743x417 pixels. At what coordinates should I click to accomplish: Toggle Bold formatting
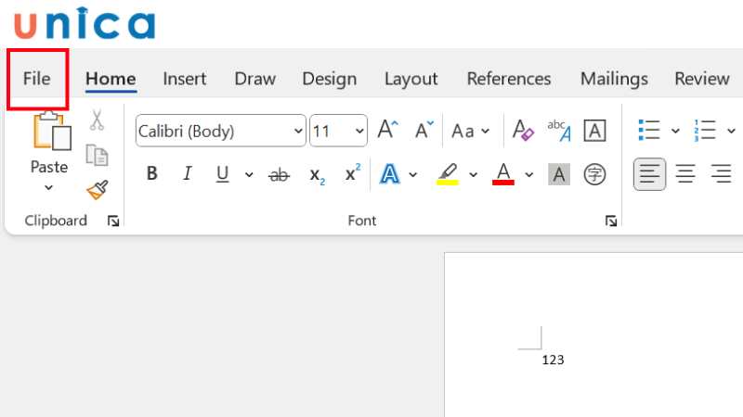click(152, 173)
